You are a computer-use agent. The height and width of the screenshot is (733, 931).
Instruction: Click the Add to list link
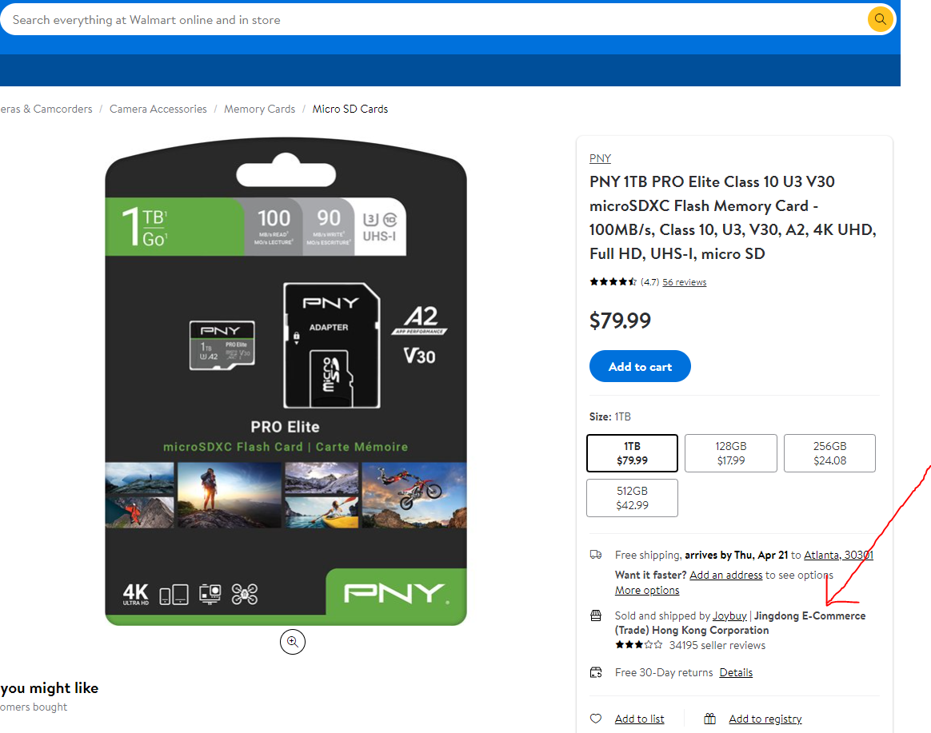640,719
